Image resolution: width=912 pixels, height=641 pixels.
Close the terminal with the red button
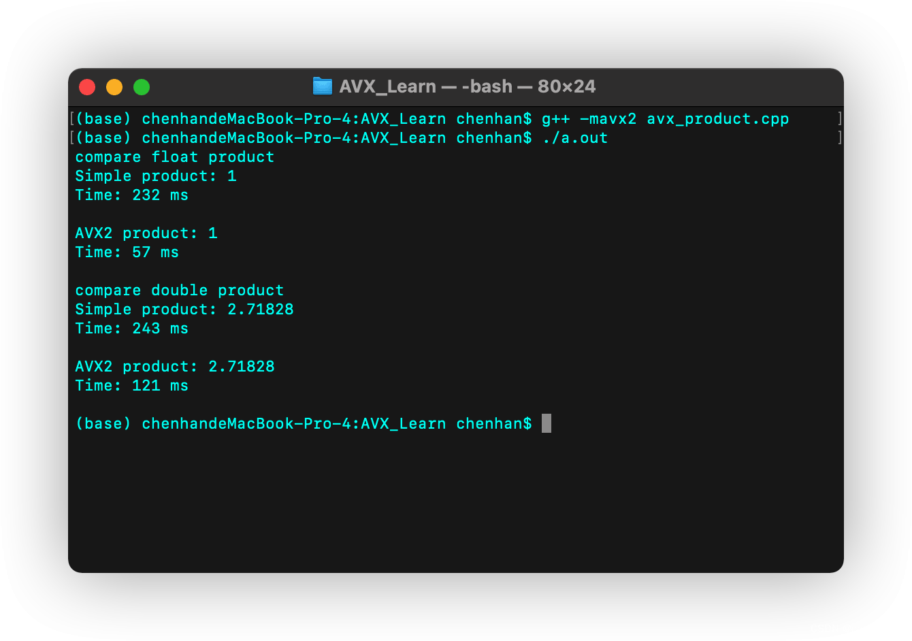pyautogui.click(x=87, y=87)
